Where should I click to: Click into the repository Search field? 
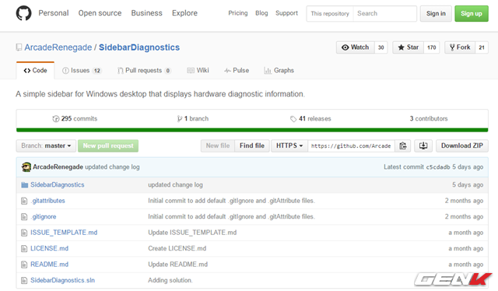(384, 14)
